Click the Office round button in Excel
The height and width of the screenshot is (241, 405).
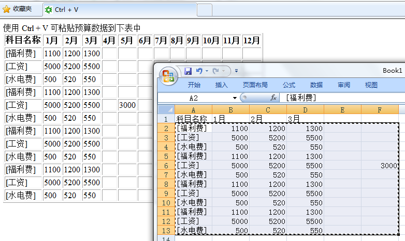[x=168, y=76]
